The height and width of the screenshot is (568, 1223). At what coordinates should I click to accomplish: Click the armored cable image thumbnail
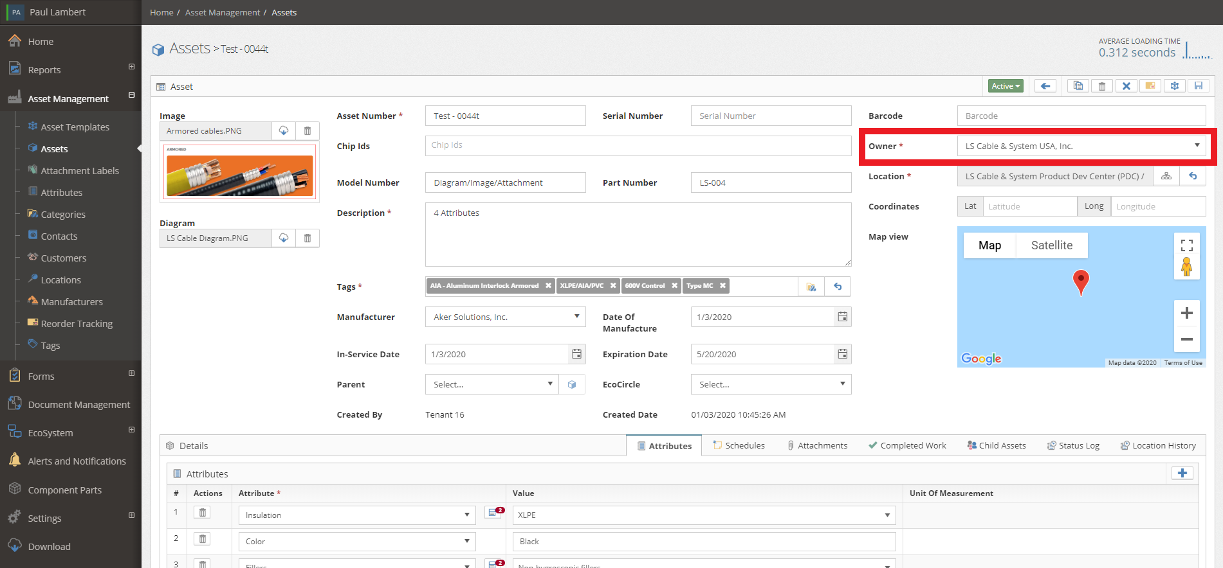[x=239, y=172]
